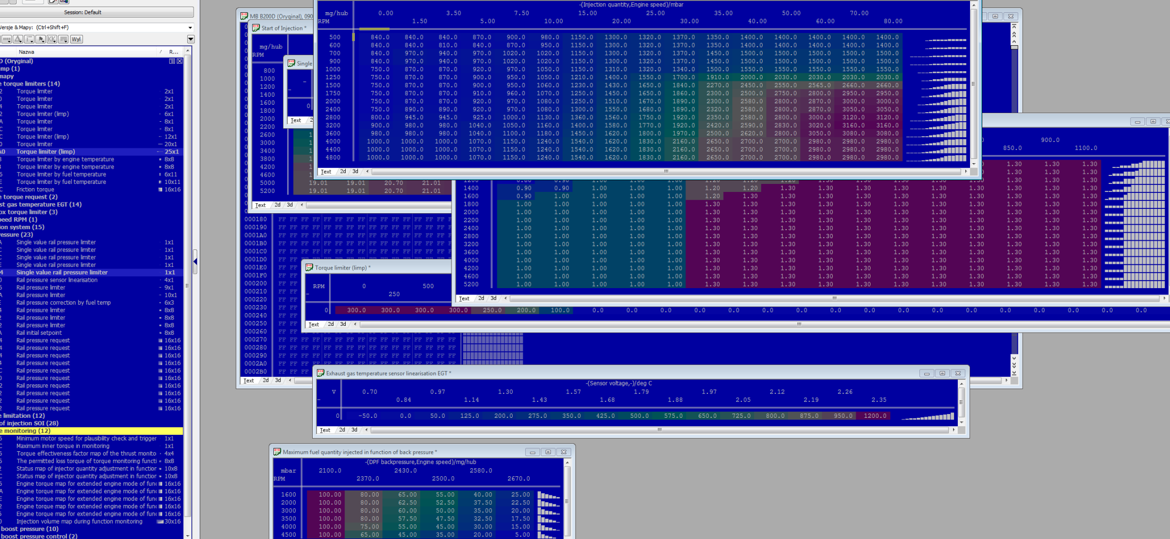Viewport: 1170px width, 539px height.
Task: Expand the highlighted monitoring (12) group
Action: coord(91,431)
